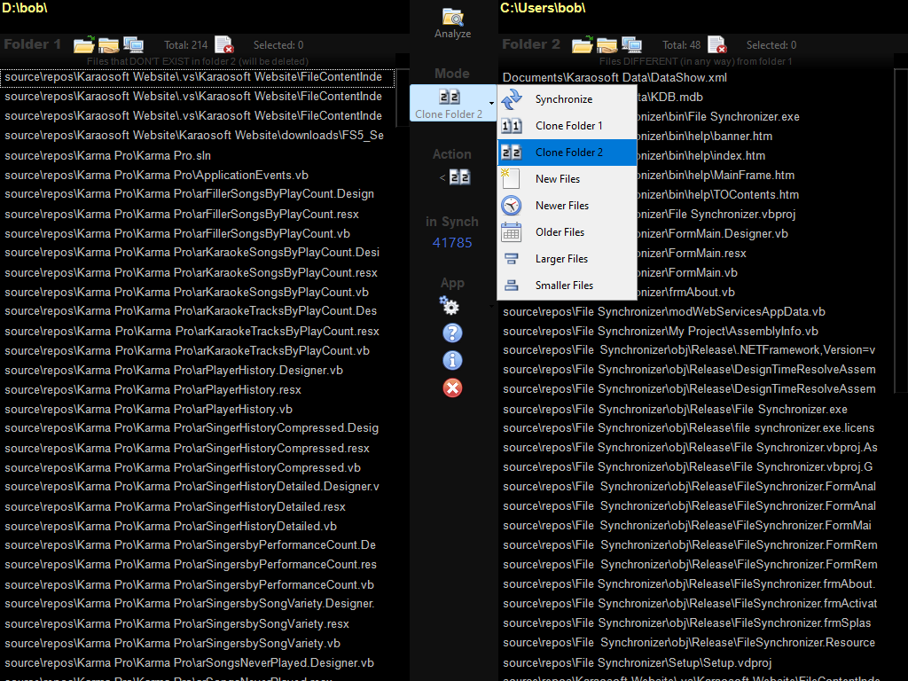
Task: Click the Action clone arrow icon
Action: 455,177
